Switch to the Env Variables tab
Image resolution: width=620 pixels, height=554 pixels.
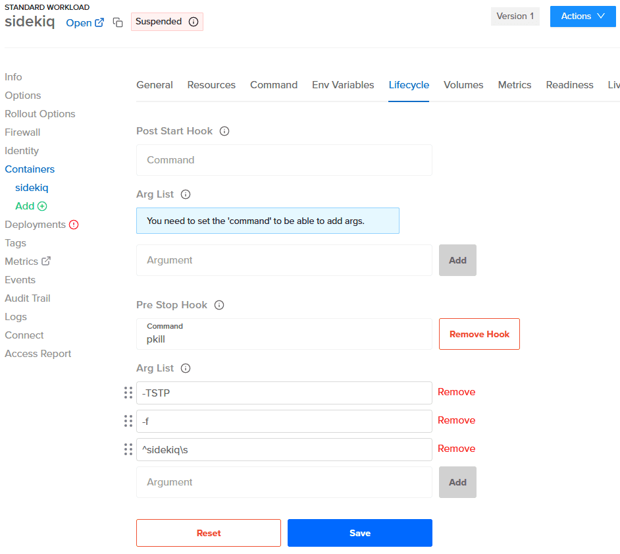pos(343,85)
